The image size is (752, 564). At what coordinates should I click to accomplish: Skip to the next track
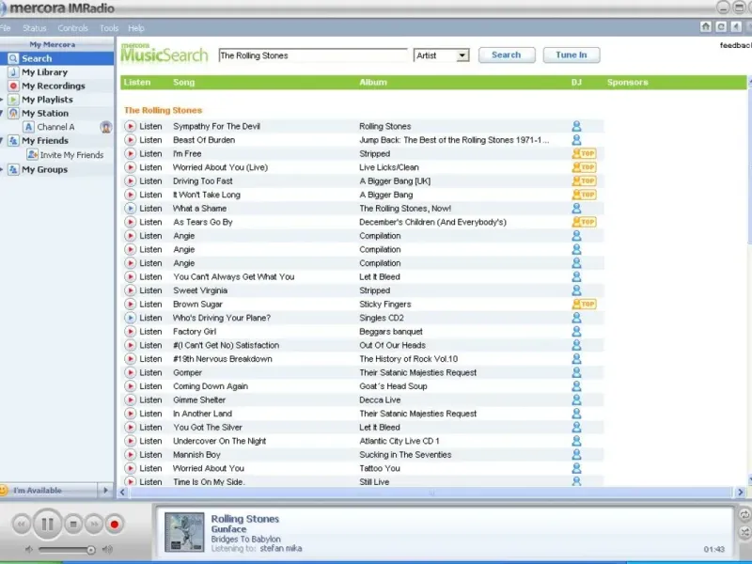[94, 525]
